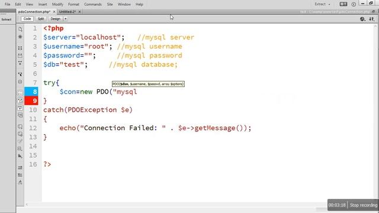
Task: Switch to Design view
Action: pos(55,19)
